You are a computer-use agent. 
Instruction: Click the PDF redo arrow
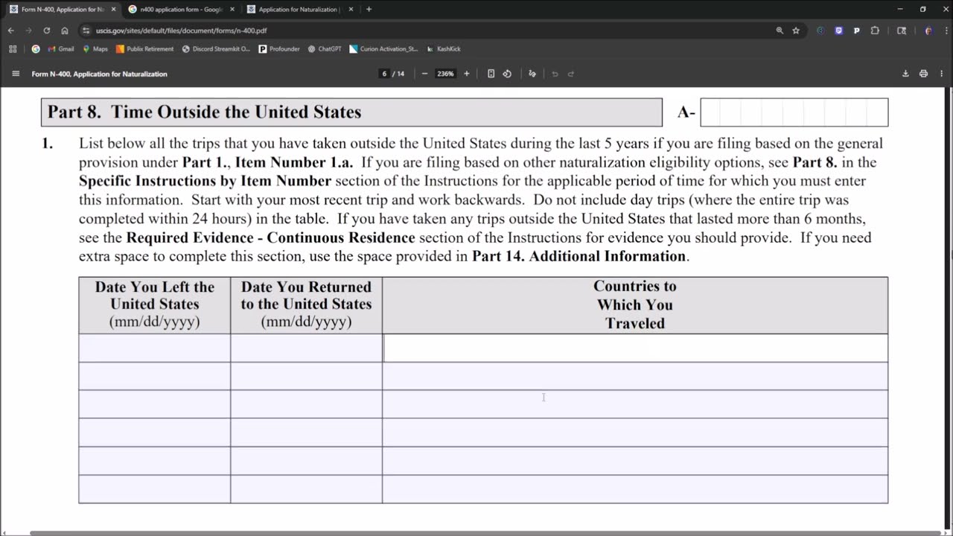[571, 74]
